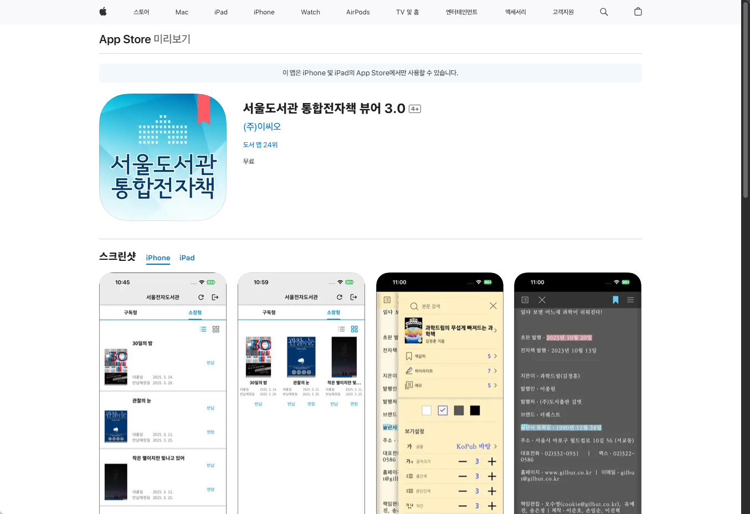Select 구독형 tab in first screenshot
This screenshot has height=514, width=750.
point(131,312)
